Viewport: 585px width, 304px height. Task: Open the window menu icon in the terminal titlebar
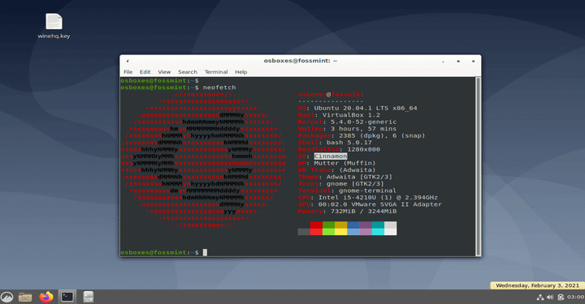coord(128,61)
